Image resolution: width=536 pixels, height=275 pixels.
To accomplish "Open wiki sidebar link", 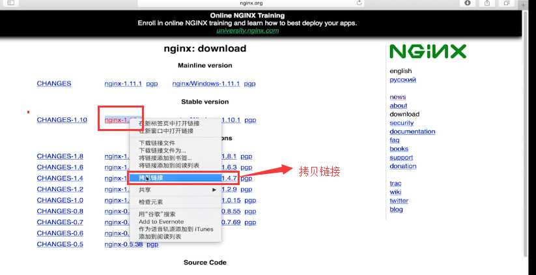I will [x=395, y=192].
